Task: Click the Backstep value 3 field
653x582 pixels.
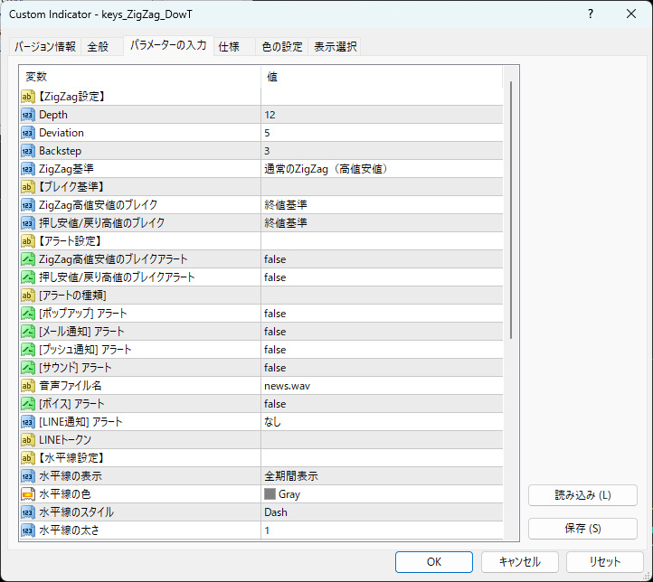Action: [x=382, y=151]
